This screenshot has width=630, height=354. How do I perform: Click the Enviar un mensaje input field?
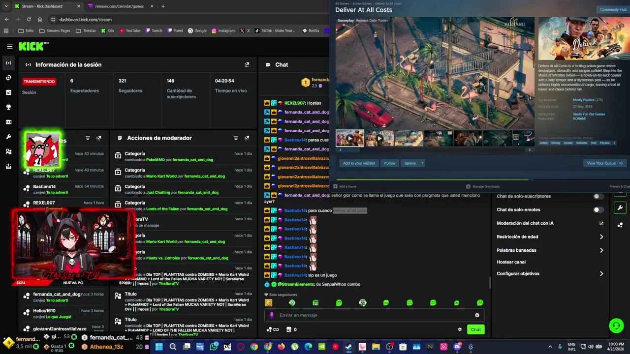click(x=374, y=315)
